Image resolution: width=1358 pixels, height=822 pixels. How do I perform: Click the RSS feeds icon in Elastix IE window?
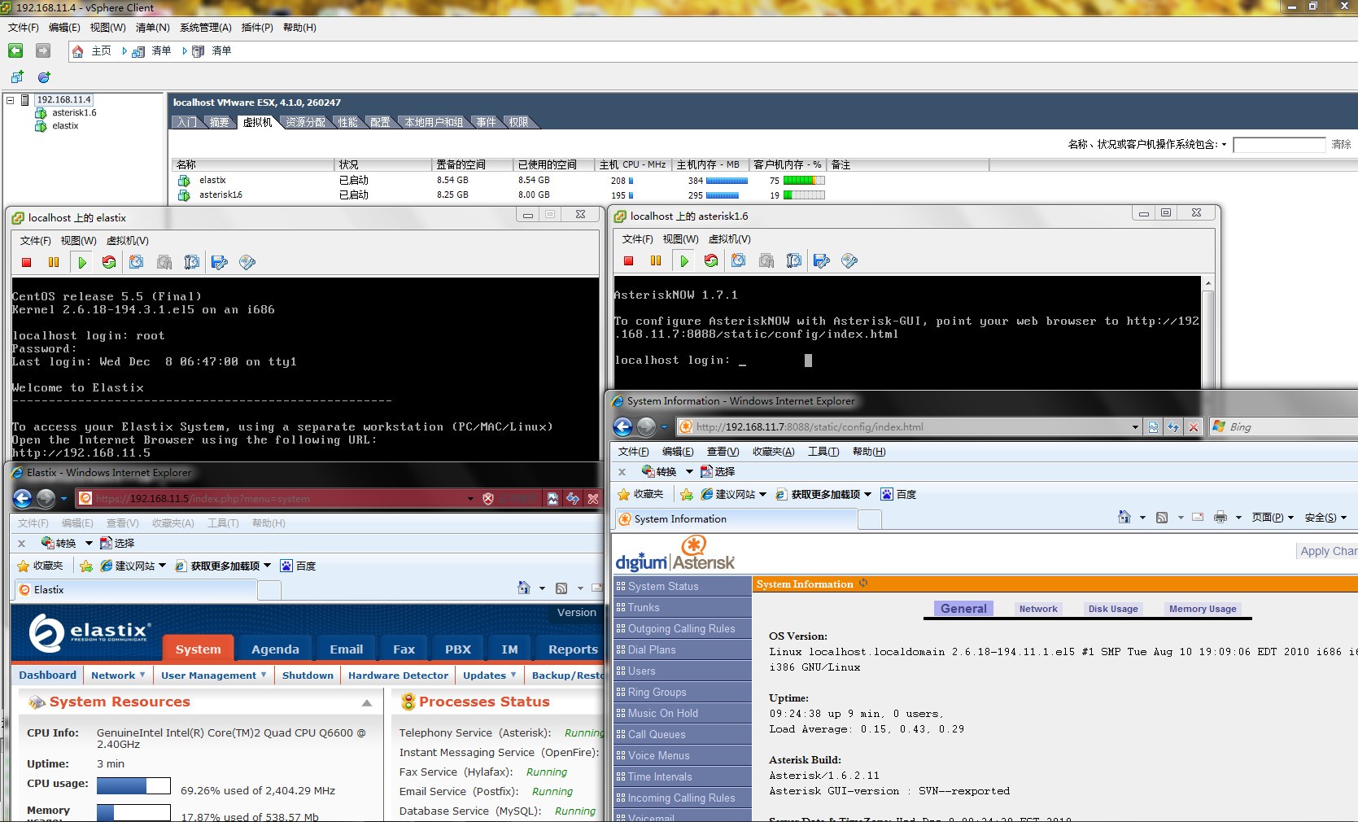coord(561,588)
